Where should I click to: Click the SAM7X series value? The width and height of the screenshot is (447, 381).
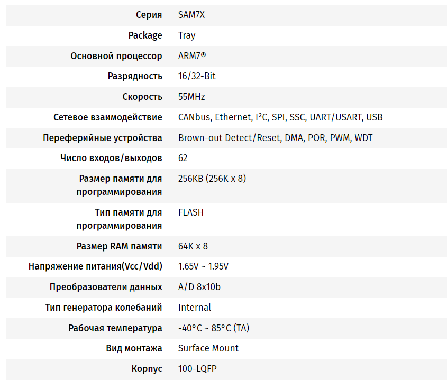[x=191, y=15]
